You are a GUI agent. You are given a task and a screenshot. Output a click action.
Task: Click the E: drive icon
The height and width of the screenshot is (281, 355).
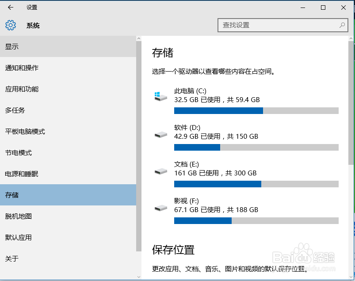point(160,171)
